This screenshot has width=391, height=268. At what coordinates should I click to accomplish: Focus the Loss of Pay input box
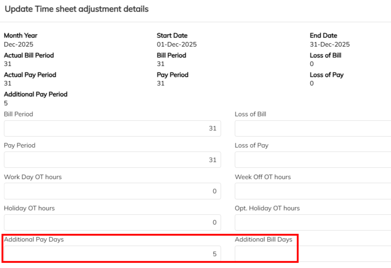(312, 160)
